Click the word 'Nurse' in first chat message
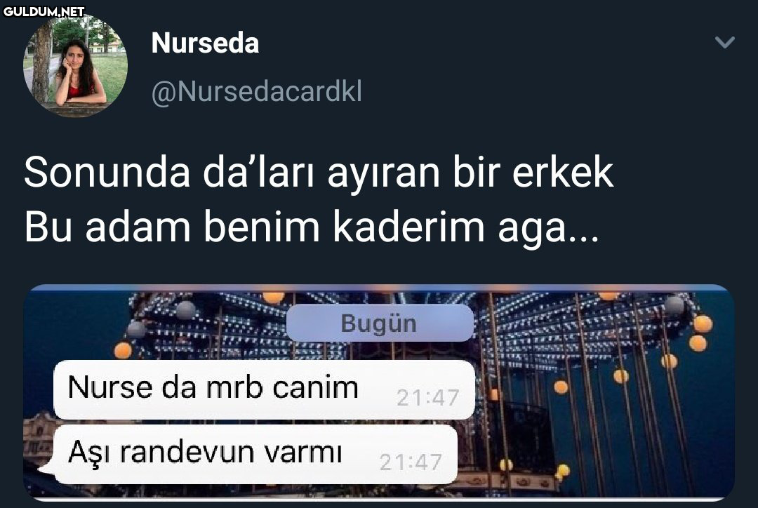This screenshot has width=758, height=508. (x=109, y=387)
